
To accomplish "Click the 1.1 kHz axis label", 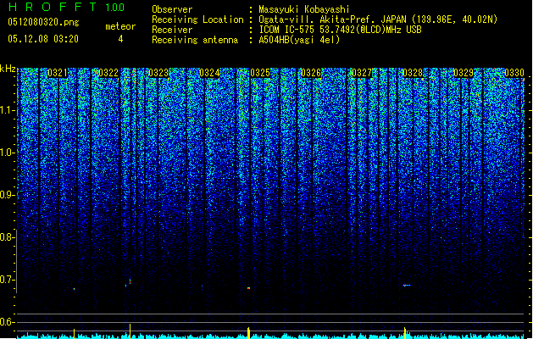I will [x=8, y=110].
